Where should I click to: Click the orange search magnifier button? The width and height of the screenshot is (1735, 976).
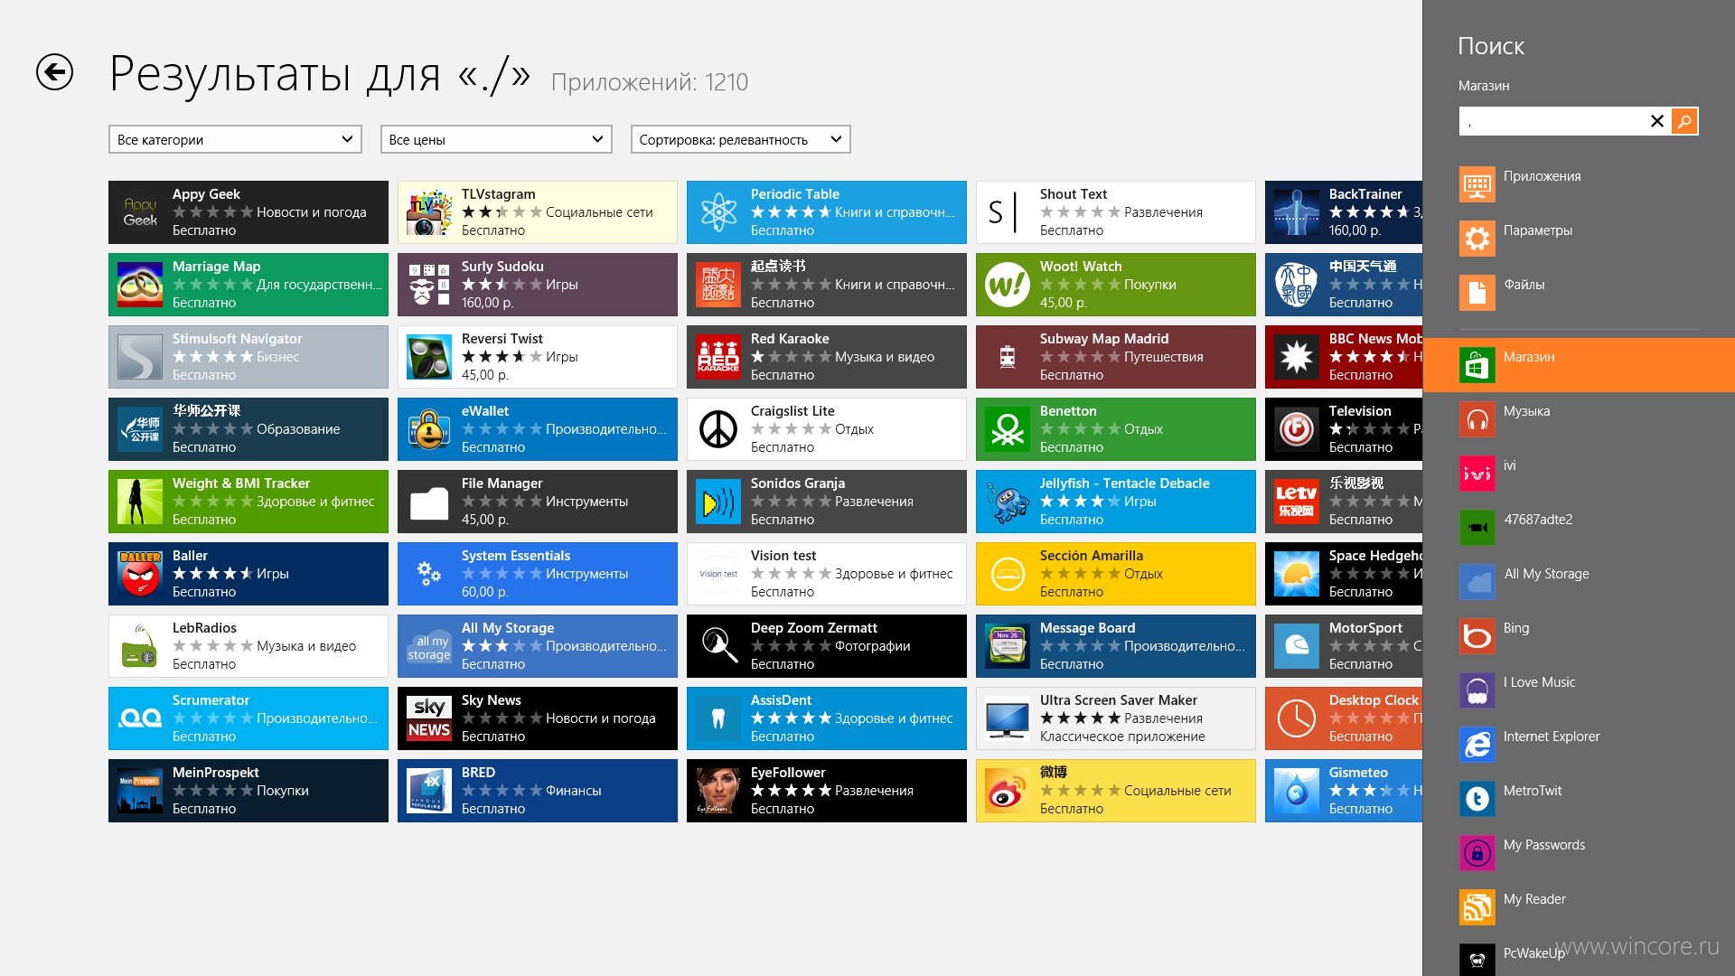coord(1684,121)
